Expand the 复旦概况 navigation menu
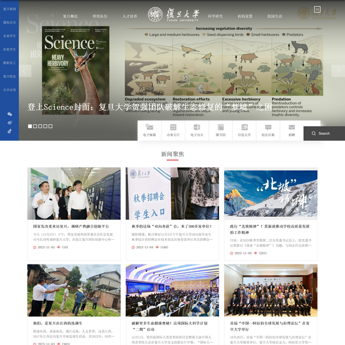345x345 pixels. [x=70, y=17]
